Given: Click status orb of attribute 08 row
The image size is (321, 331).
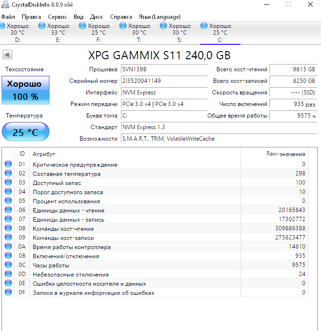Looking at the screenshot, I should click(8, 228).
